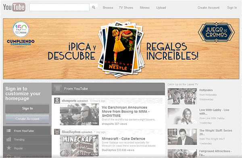This screenshot has width=242, height=158.
Task: Click the From YouTube list icon in sidebar
Action: (x=8, y=131)
